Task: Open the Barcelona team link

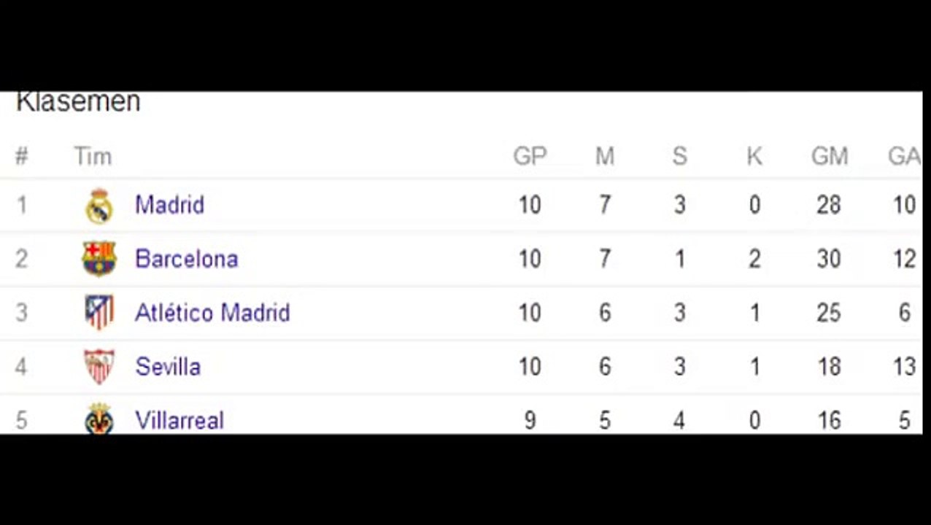Action: pyautogui.click(x=187, y=259)
